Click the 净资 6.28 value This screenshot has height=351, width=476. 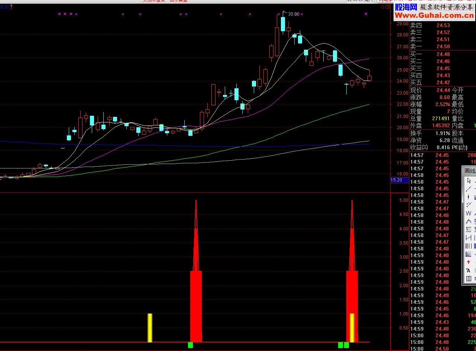[445, 140]
